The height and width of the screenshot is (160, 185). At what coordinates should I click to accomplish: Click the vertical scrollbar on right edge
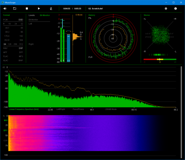click(181, 112)
